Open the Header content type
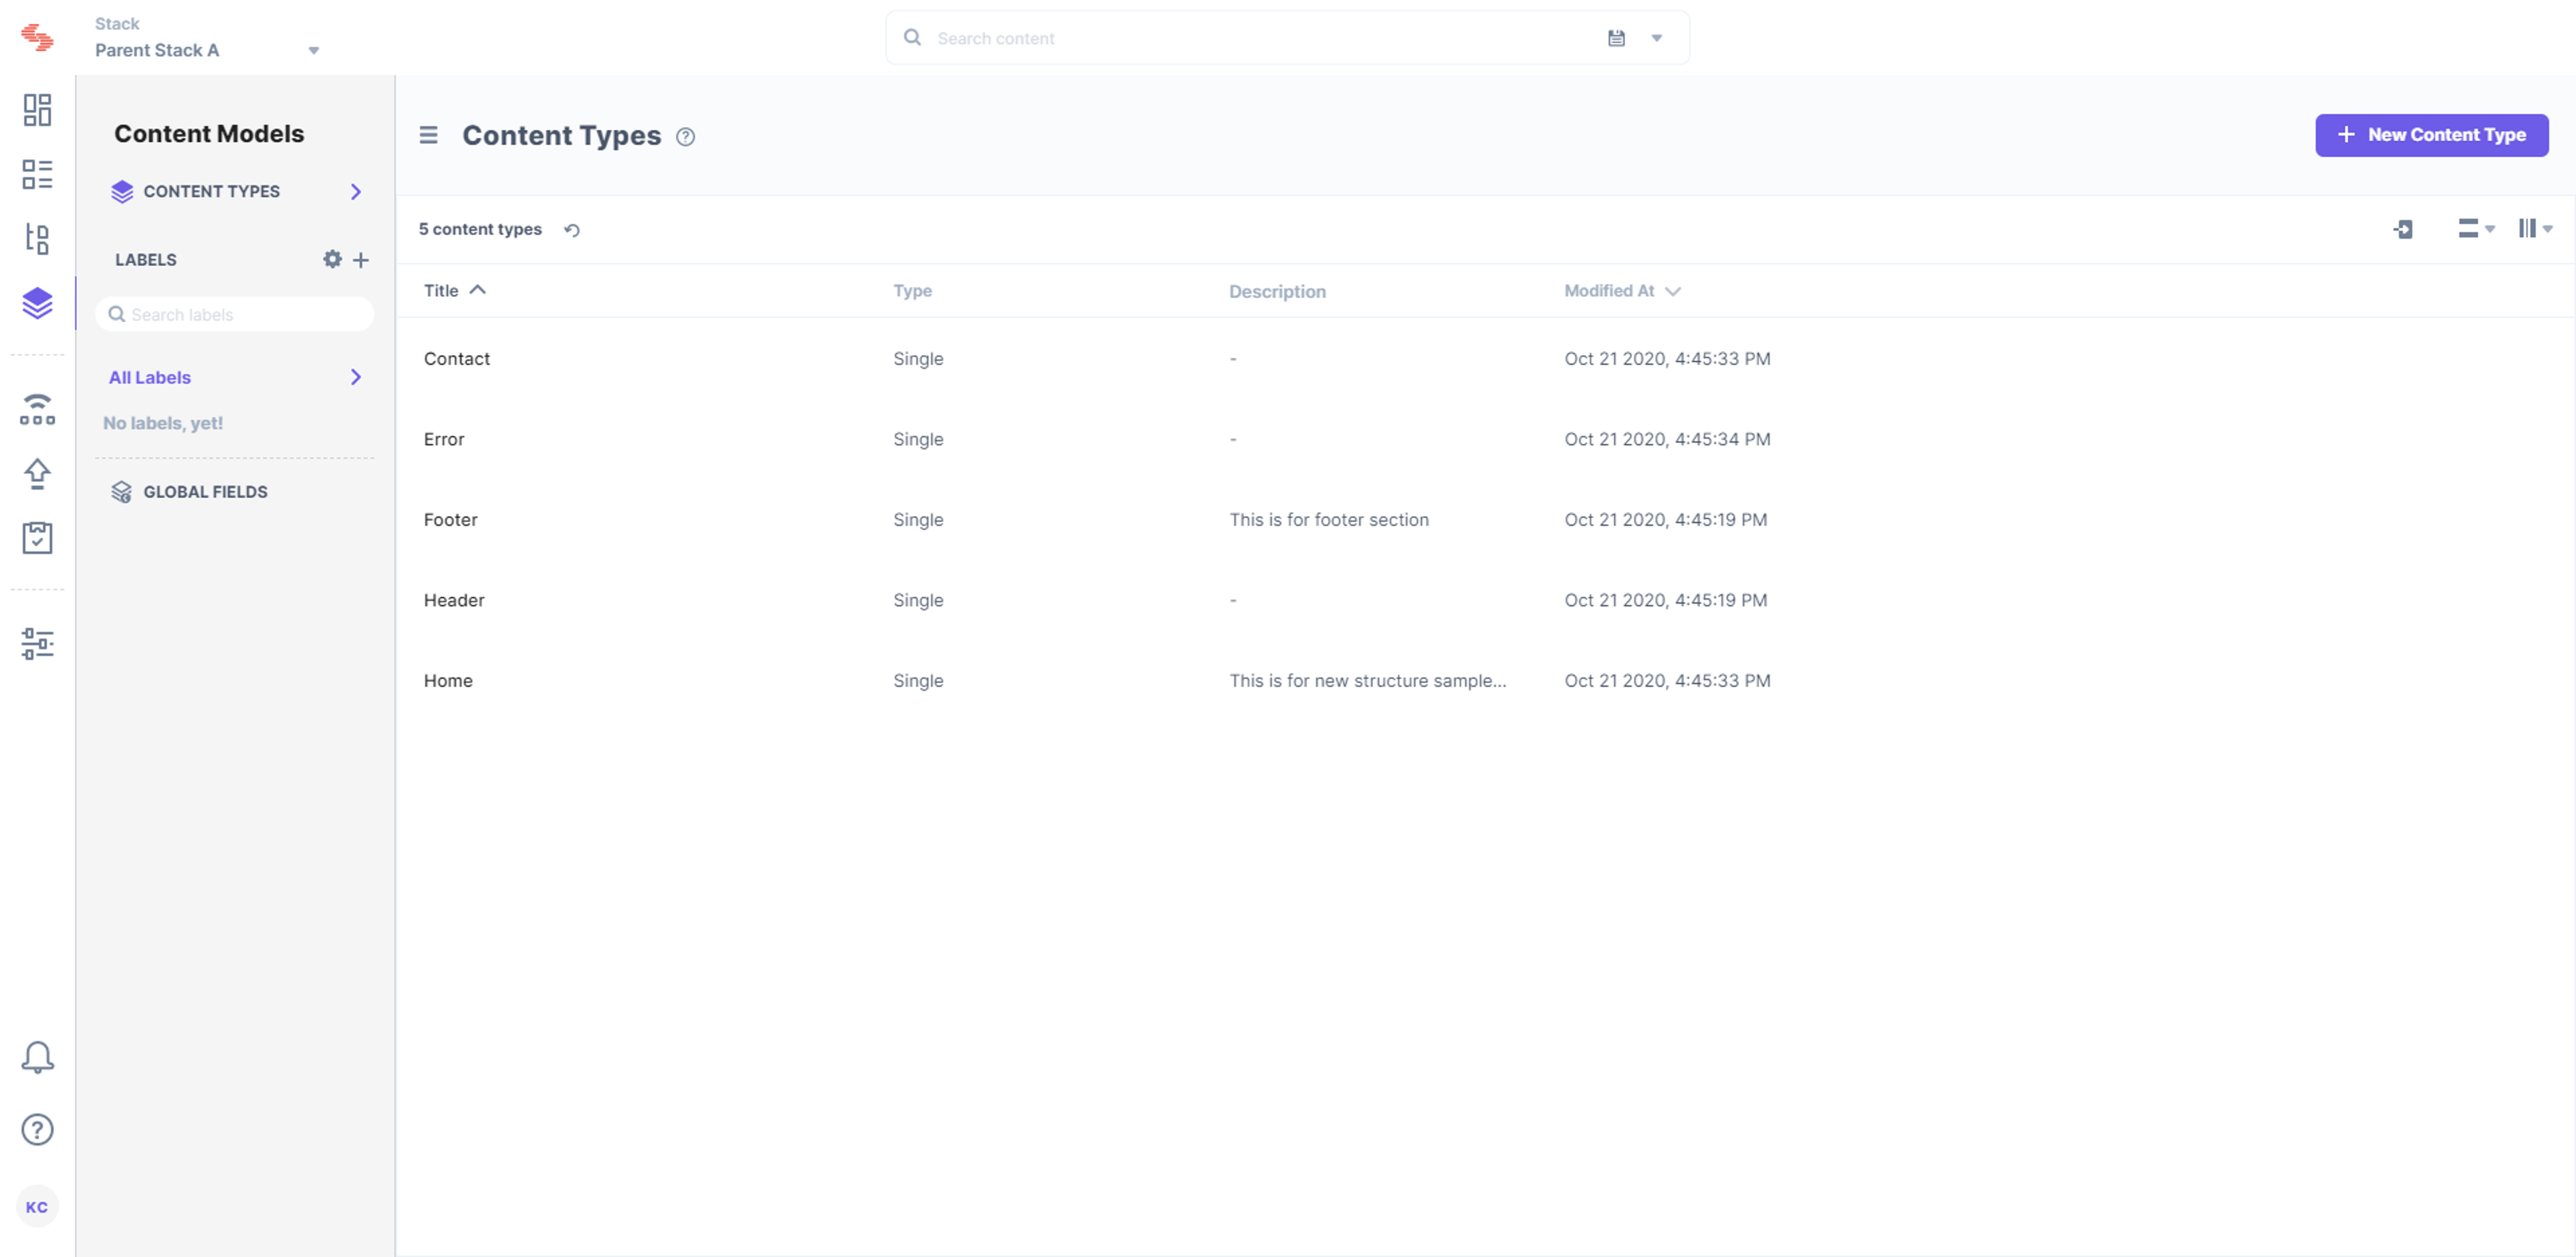Screen dimensions: 2576x1257 coord(454,600)
